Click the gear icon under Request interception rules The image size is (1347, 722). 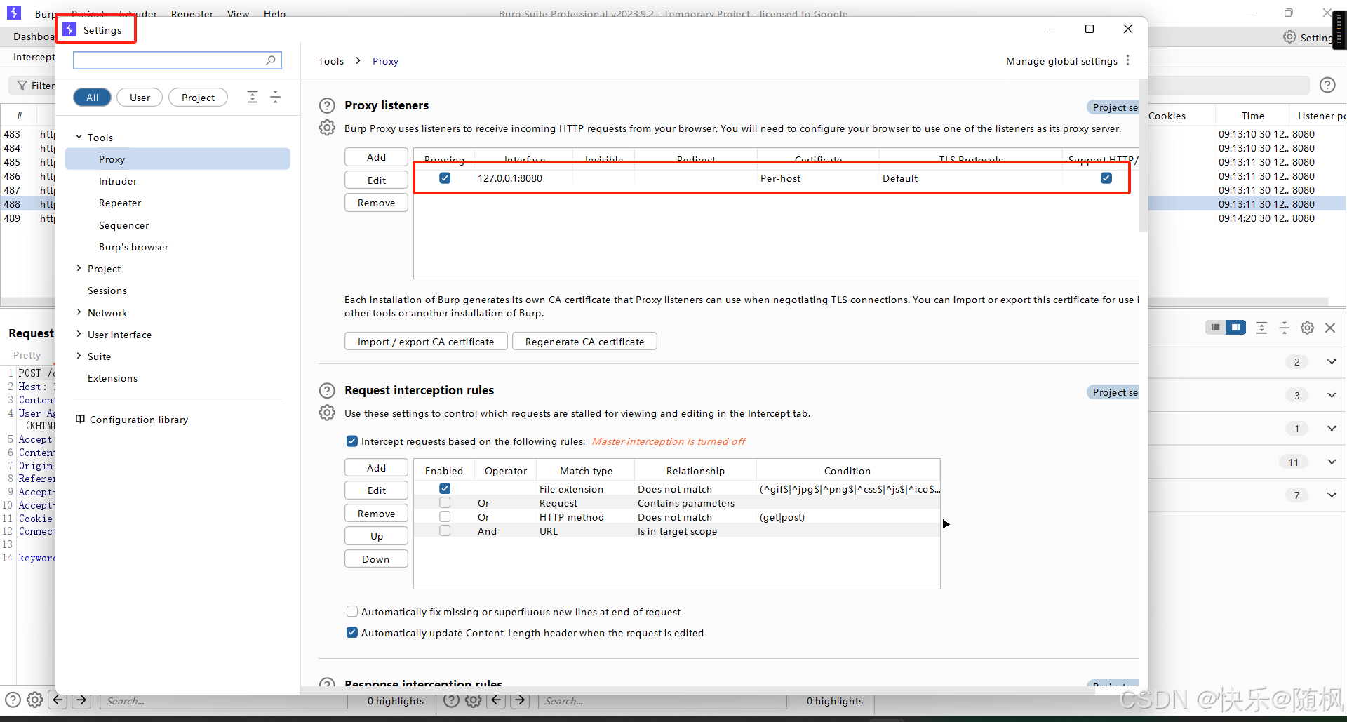[327, 413]
